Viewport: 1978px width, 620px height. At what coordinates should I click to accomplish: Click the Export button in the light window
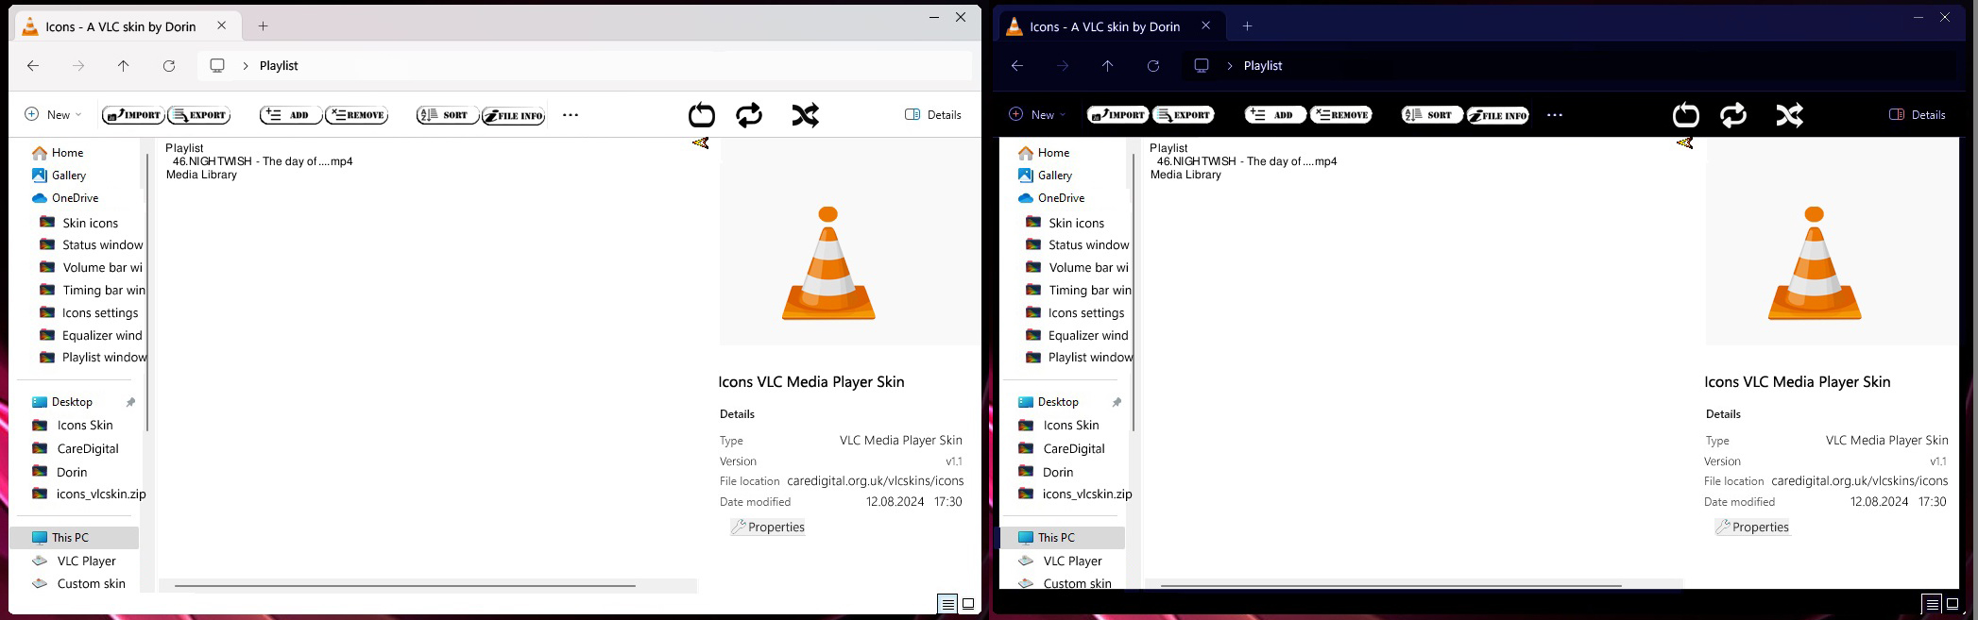(199, 115)
